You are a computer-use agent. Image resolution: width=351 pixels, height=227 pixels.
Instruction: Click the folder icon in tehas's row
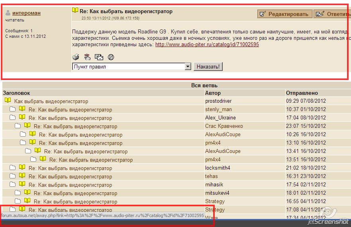click(12, 176)
